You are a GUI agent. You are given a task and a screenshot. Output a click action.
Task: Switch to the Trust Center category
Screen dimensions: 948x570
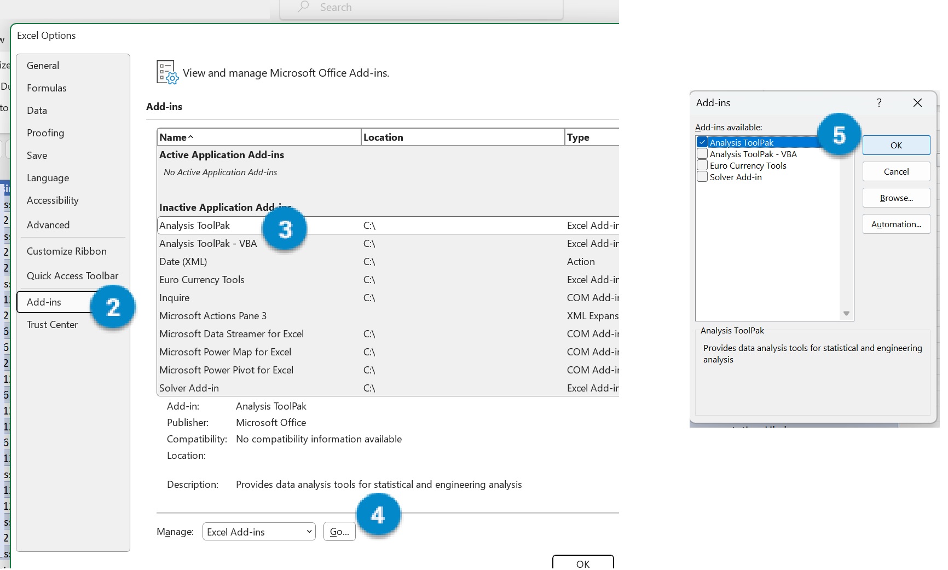point(53,325)
